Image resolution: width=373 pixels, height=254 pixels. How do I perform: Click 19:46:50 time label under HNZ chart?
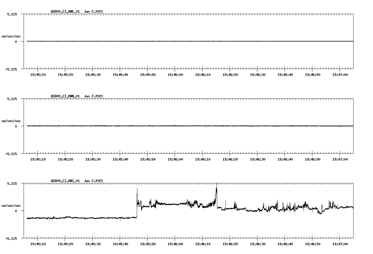[313, 244]
